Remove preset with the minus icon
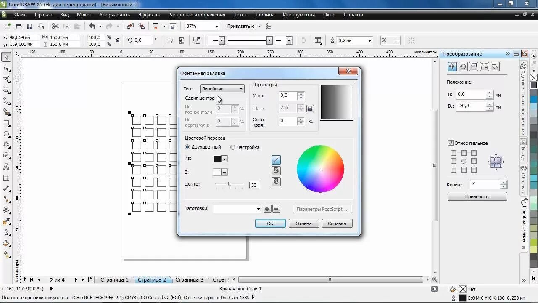538x303 pixels. click(x=276, y=209)
